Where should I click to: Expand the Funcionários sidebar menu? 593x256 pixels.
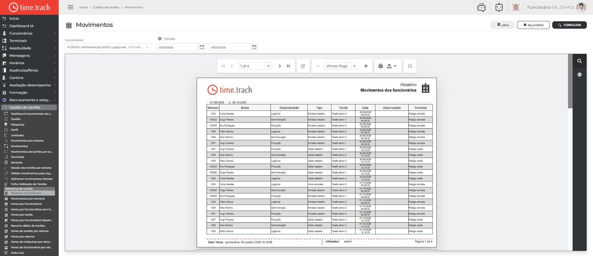pyautogui.click(x=29, y=33)
